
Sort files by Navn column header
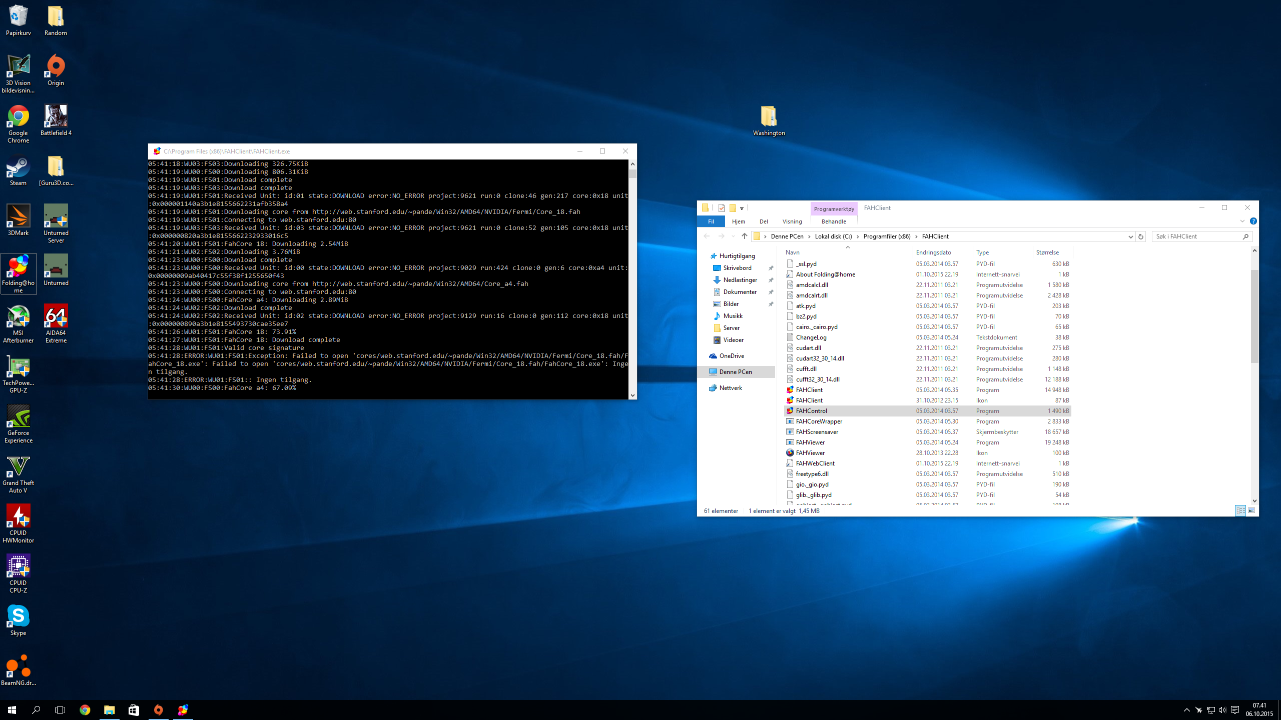click(848, 252)
